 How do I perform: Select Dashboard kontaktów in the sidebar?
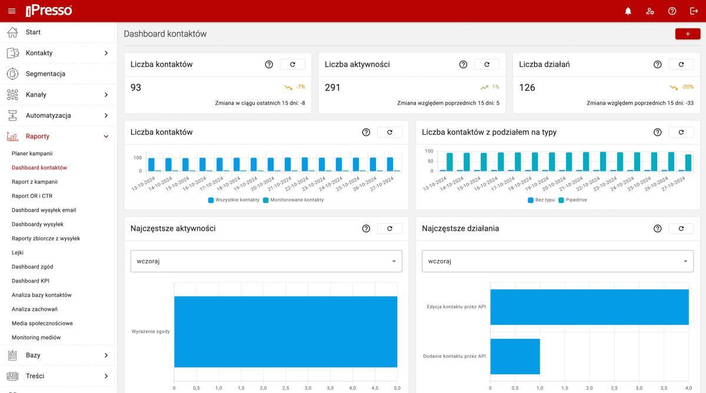pos(39,168)
